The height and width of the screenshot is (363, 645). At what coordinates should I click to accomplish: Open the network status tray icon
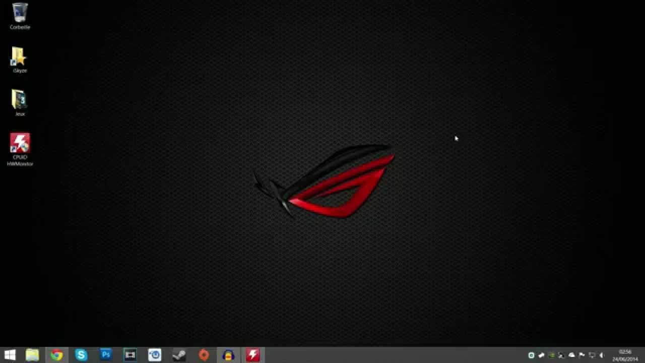point(592,355)
